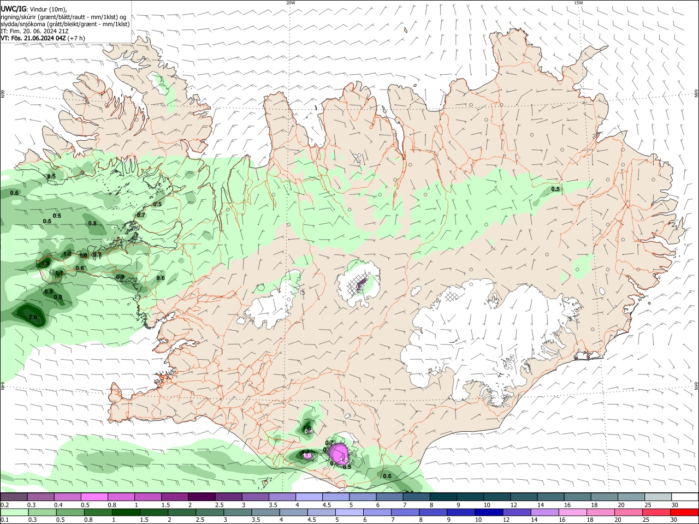Select the lavender lower swatch labeled 14
Viewport: 699px width, 524px height.
(x=544, y=512)
